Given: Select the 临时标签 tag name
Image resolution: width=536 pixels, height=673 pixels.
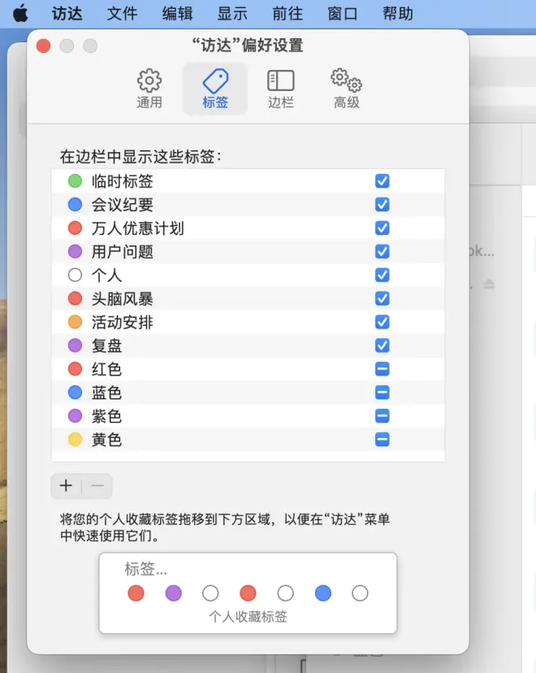Looking at the screenshot, I should point(122,181).
